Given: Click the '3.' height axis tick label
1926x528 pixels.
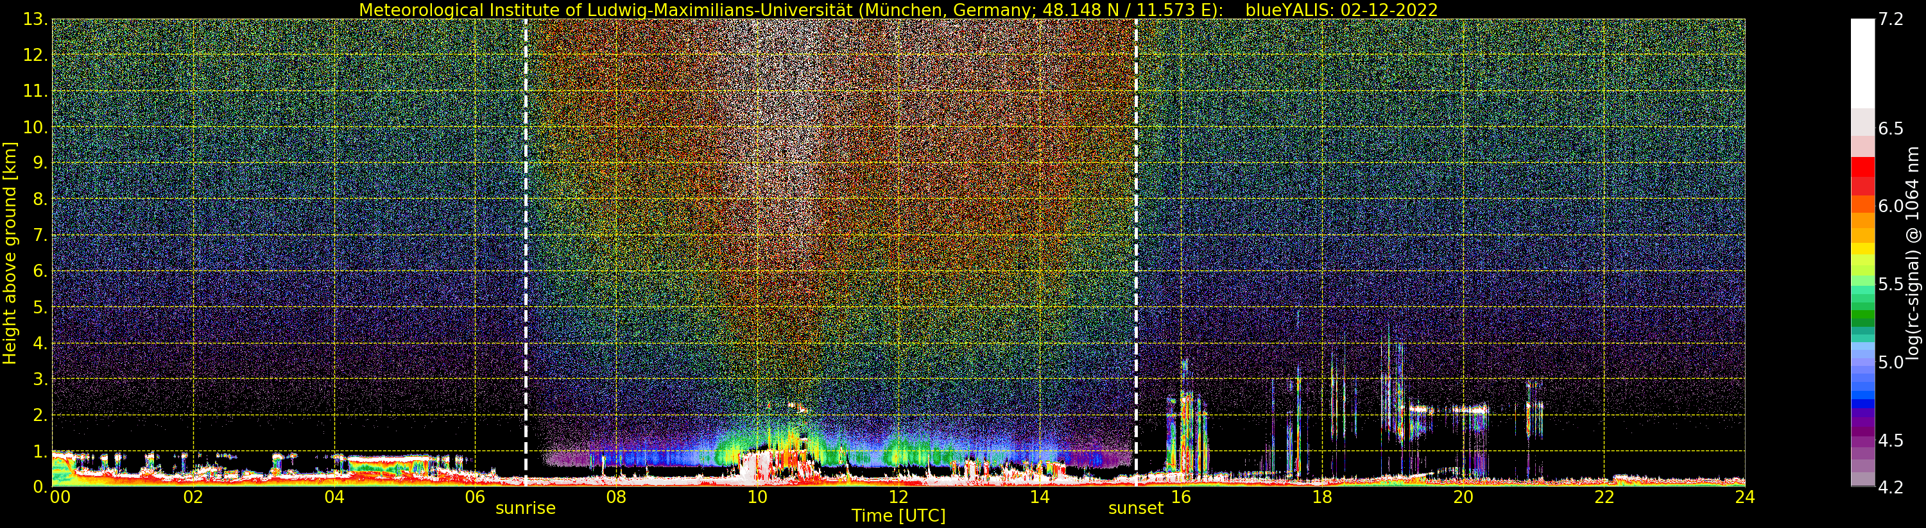Looking at the screenshot, I should point(40,379).
